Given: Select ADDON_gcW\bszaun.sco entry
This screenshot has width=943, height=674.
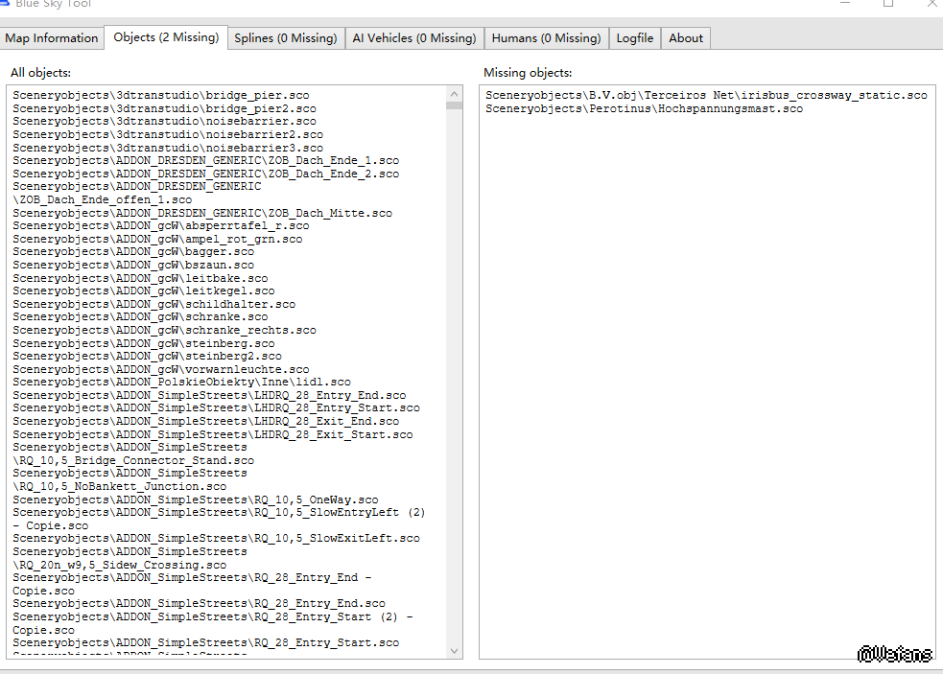Looking at the screenshot, I should click(133, 266).
